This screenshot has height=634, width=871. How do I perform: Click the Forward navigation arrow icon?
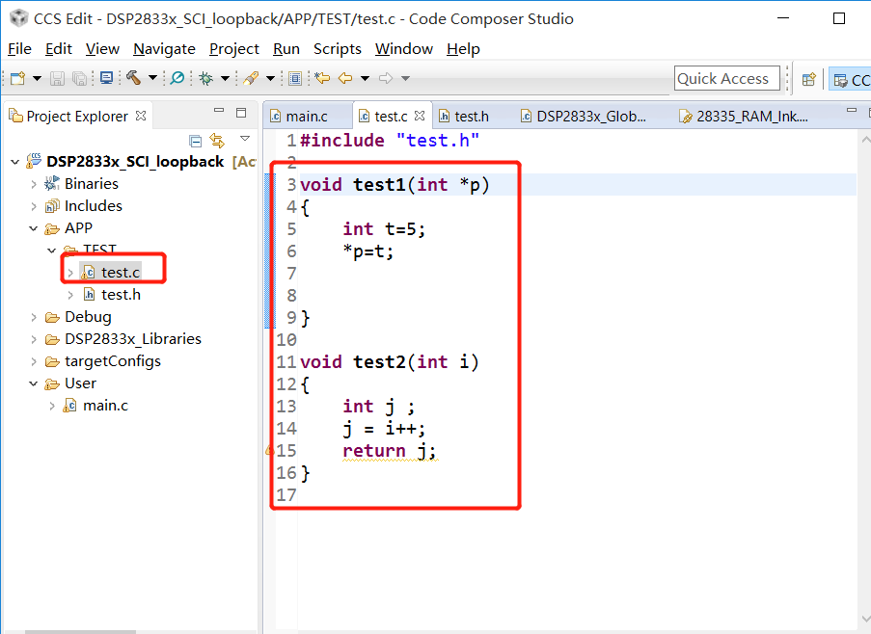386,78
